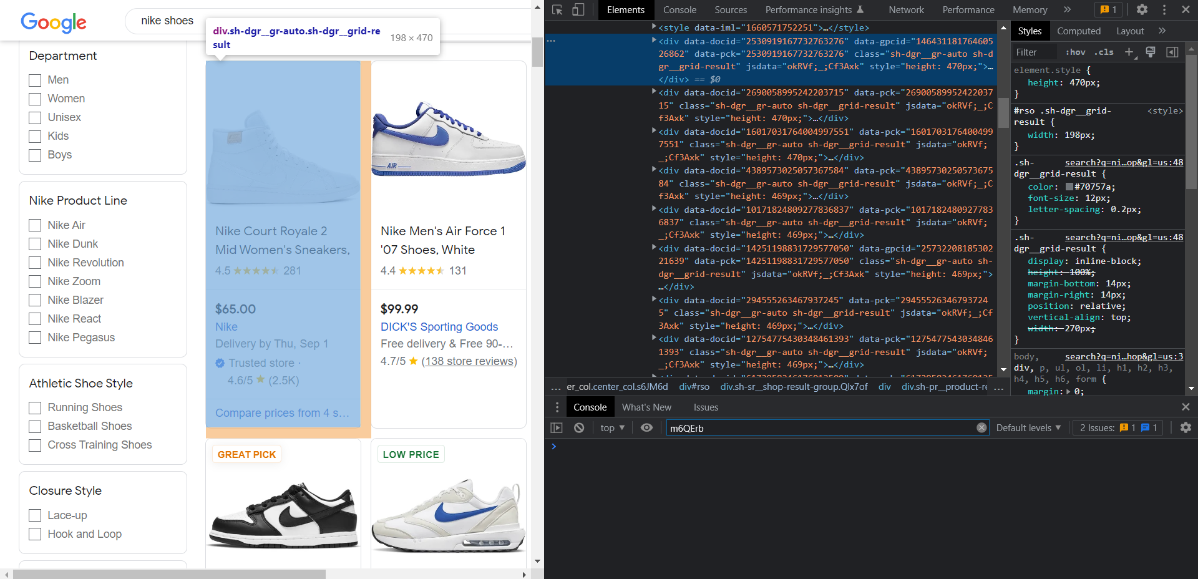Click the #70757a color swatch
The width and height of the screenshot is (1198, 579).
click(x=1069, y=187)
